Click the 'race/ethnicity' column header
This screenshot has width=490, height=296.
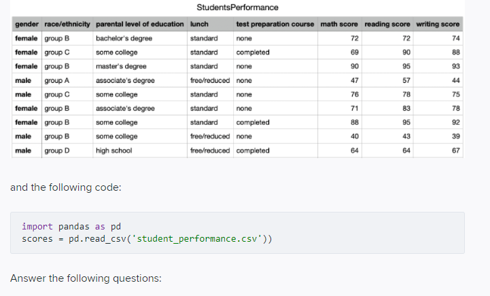(x=67, y=24)
